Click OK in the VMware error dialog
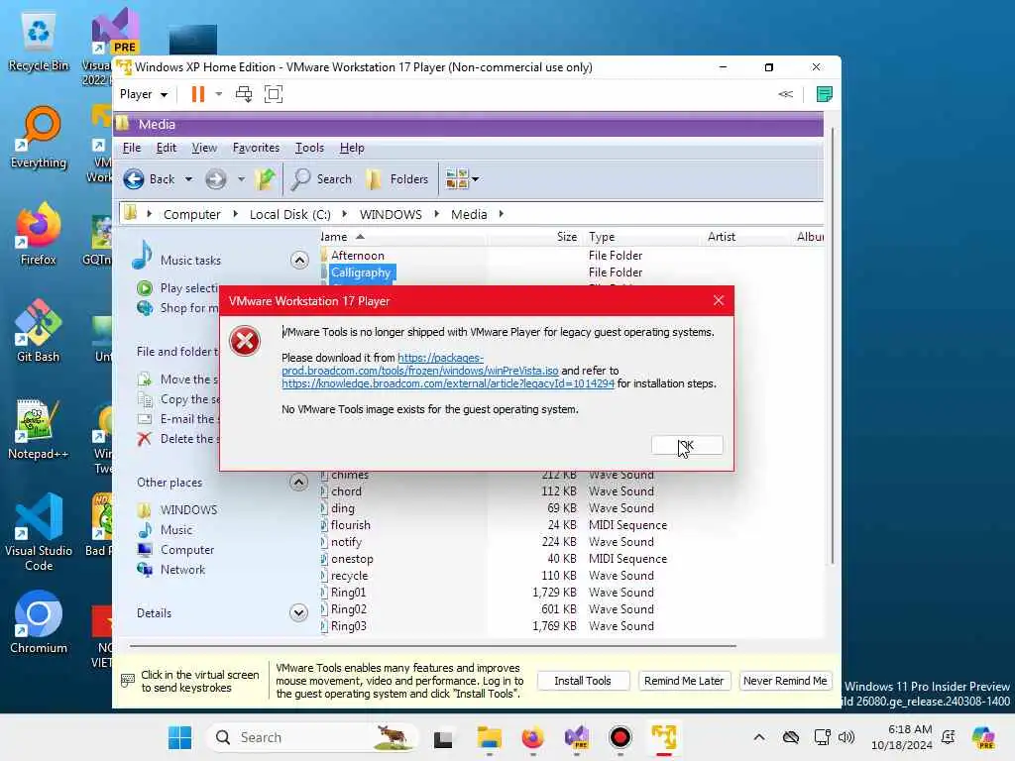This screenshot has height=761, width=1015. click(x=687, y=445)
